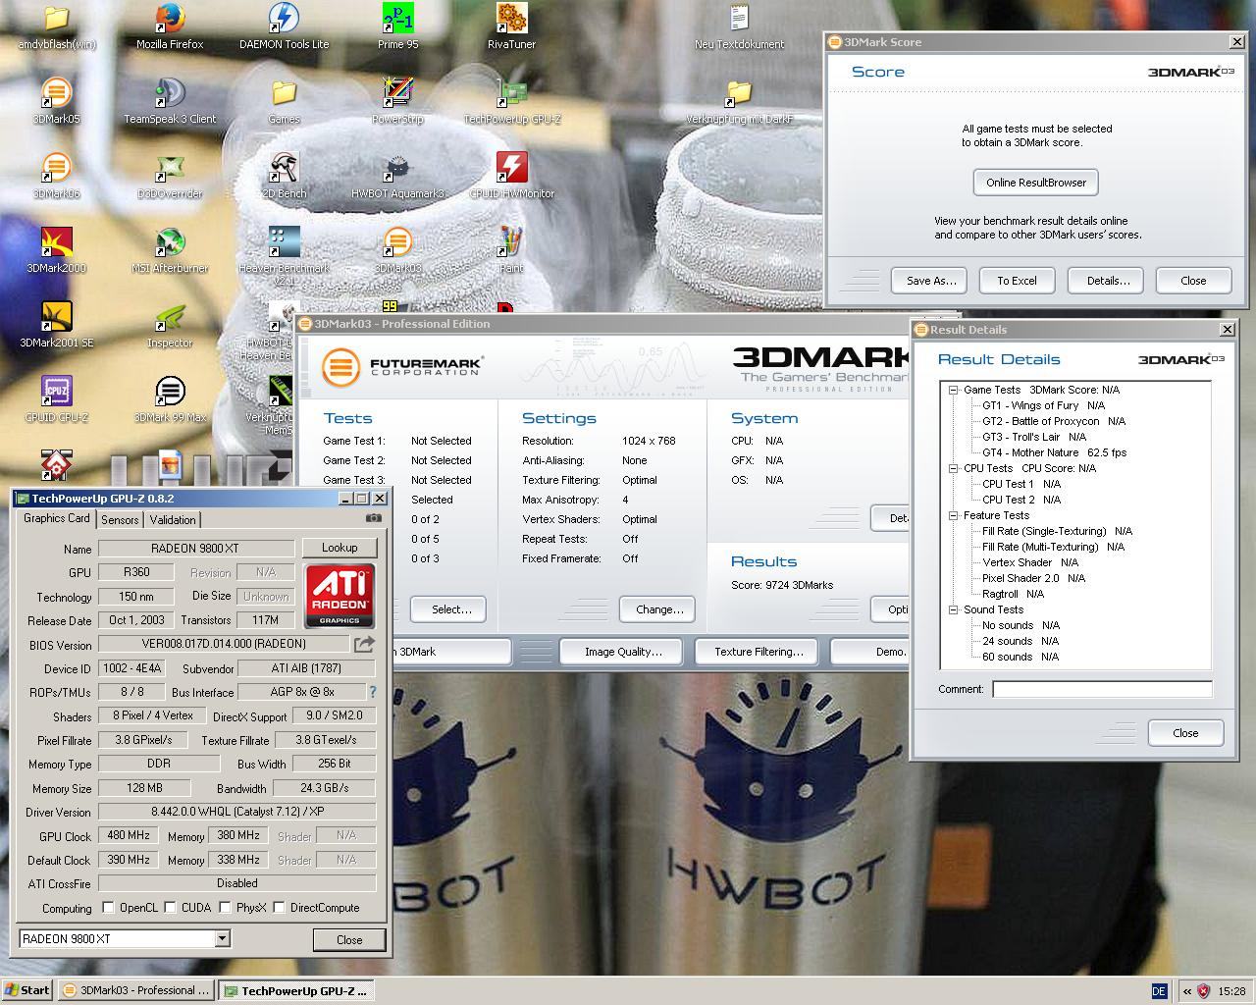Open HWBOT Aquamark3 desktop icon
Image resolution: width=1256 pixels, height=1005 pixels.
coord(397,176)
